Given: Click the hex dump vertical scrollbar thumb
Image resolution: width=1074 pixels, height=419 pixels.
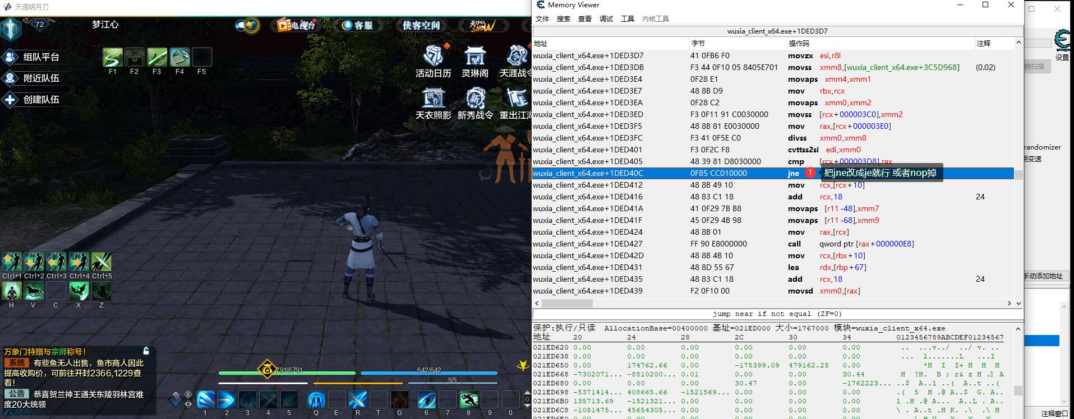Looking at the screenshot, I should 1018,390.
